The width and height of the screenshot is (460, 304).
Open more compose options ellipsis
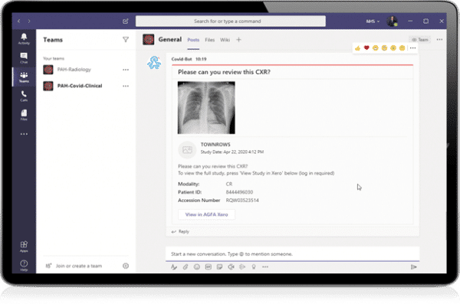coord(265,266)
